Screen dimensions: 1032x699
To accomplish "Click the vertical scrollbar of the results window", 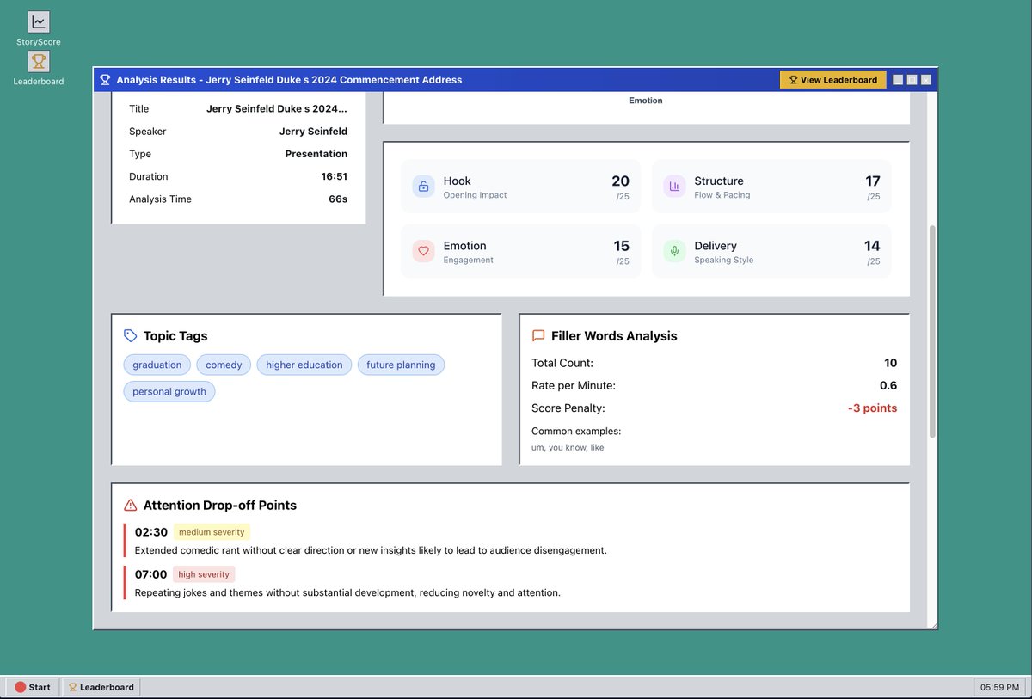I will (x=932, y=332).
